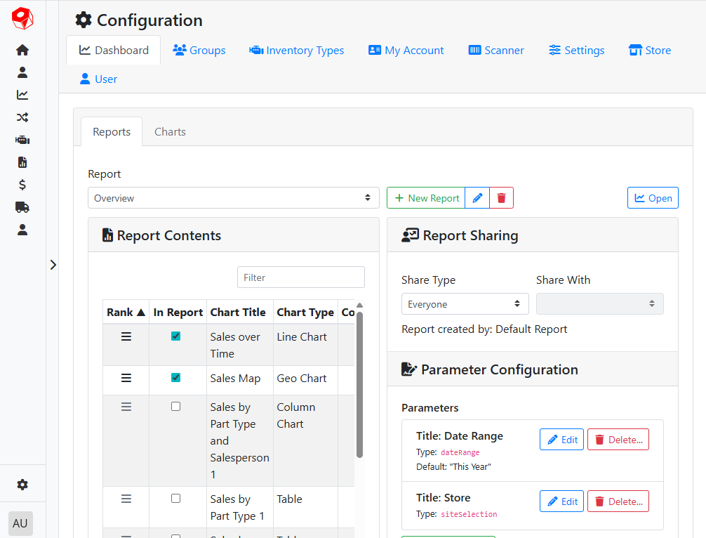706x538 pixels.
Task: Click the New Report button
Action: 426,198
